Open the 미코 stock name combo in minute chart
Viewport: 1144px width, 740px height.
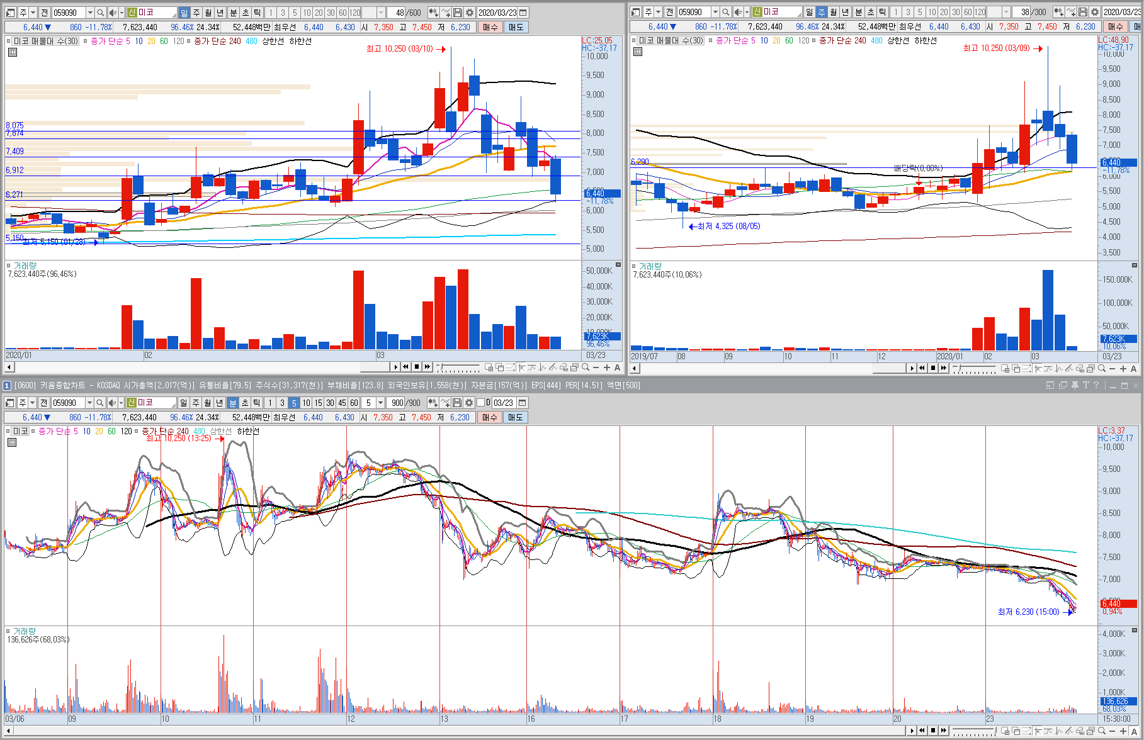[x=151, y=403]
